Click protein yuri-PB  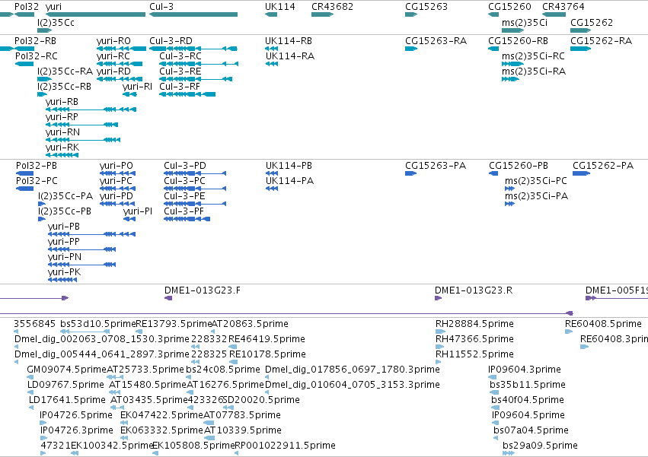coord(91,234)
